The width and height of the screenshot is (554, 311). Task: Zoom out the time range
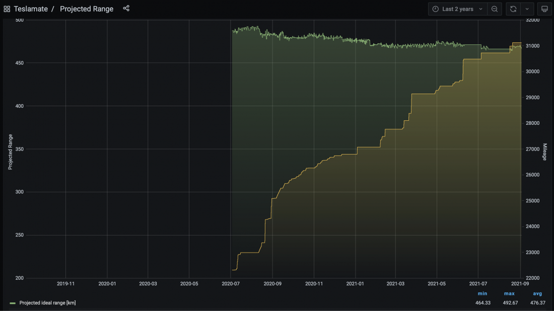pos(495,9)
